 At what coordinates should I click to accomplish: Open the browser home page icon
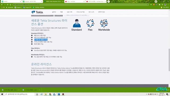tap(10, 5)
